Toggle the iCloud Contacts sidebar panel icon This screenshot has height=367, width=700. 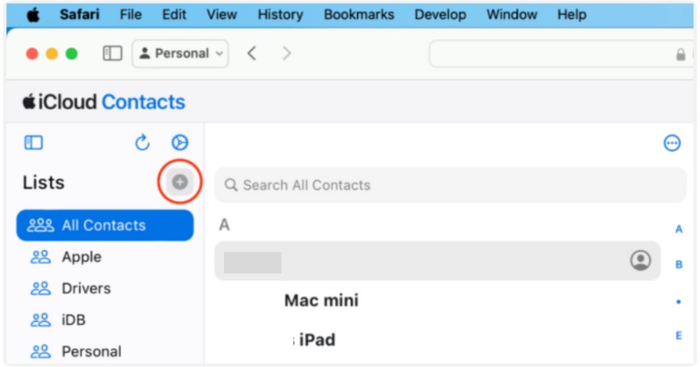33,143
